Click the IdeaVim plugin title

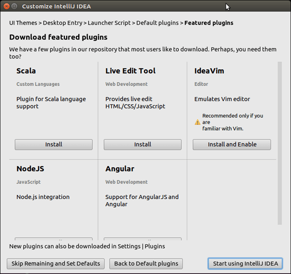tap(209, 71)
